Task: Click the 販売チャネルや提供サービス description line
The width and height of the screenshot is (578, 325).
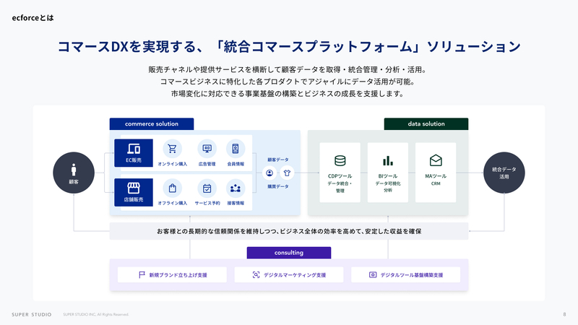Action: [x=288, y=69]
